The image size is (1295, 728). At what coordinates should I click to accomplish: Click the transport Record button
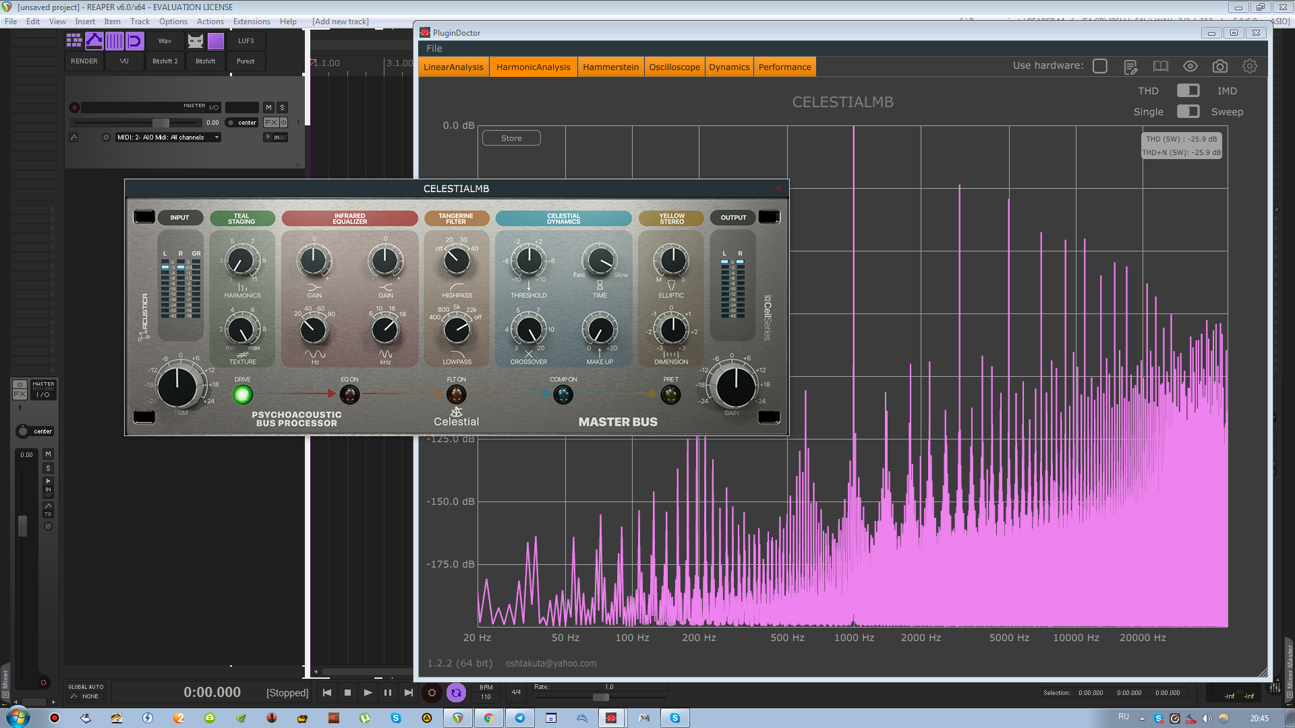click(432, 692)
